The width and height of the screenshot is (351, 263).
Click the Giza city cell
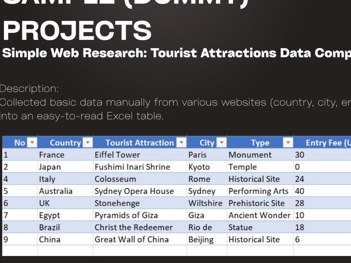[x=207, y=215]
